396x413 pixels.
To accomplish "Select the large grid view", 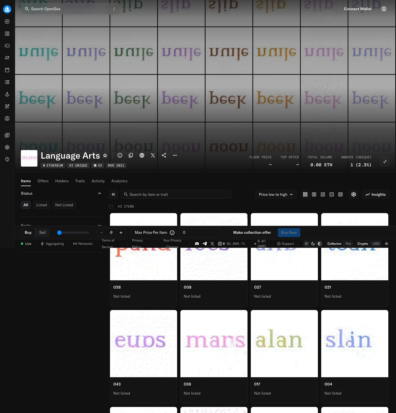I will (305, 194).
